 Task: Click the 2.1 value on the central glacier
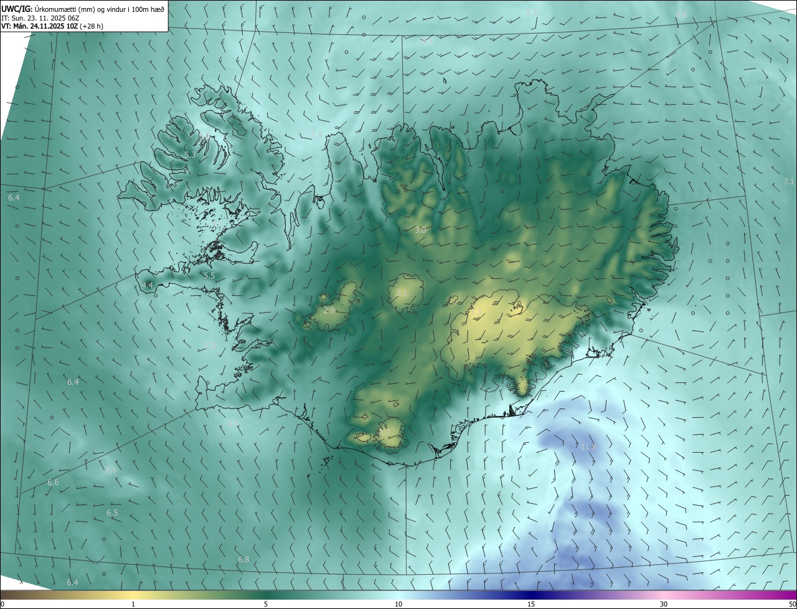click(x=402, y=293)
